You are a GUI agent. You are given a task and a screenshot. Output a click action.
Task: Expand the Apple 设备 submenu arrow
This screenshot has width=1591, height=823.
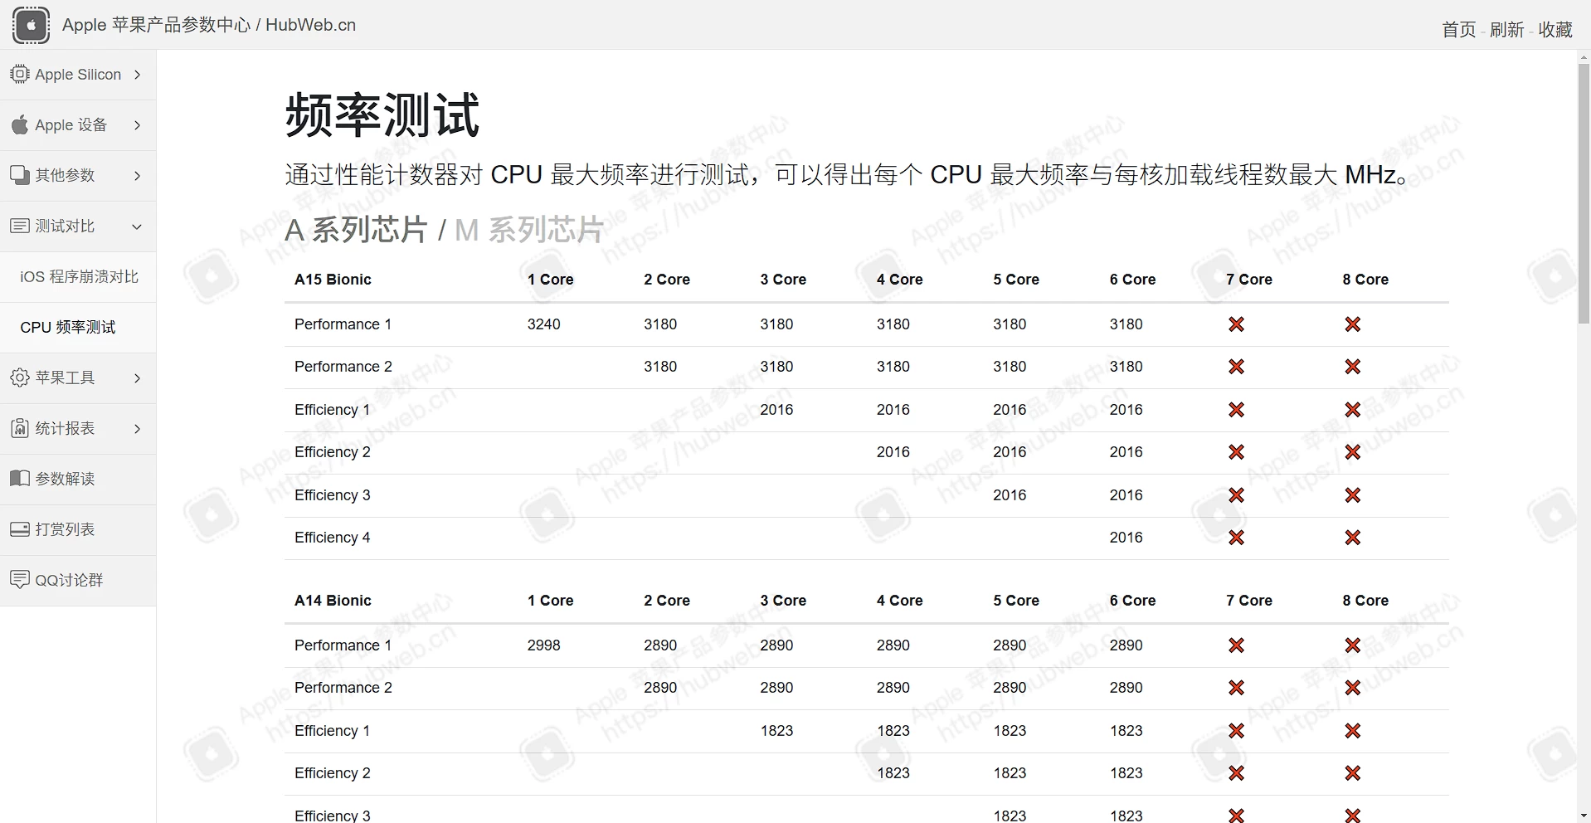coord(137,125)
